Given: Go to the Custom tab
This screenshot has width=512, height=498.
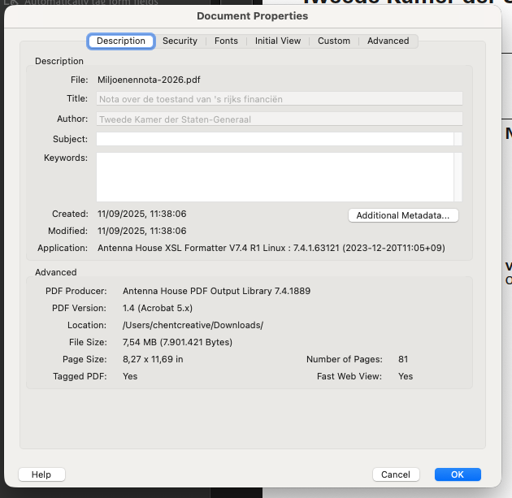Looking at the screenshot, I should coord(334,41).
